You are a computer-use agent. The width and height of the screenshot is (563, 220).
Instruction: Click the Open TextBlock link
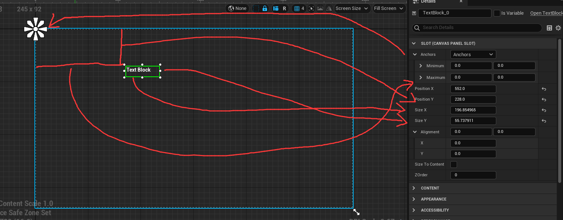click(546, 13)
